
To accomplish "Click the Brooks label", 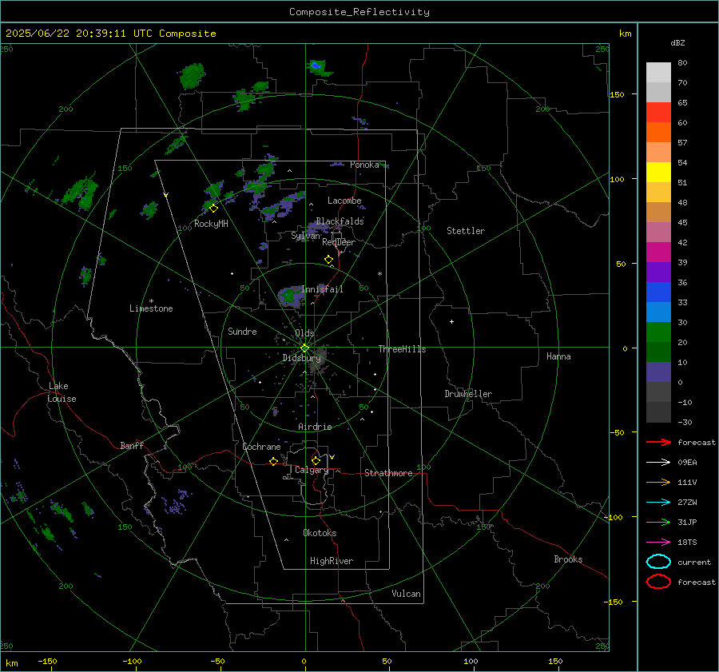I will click(x=568, y=559).
